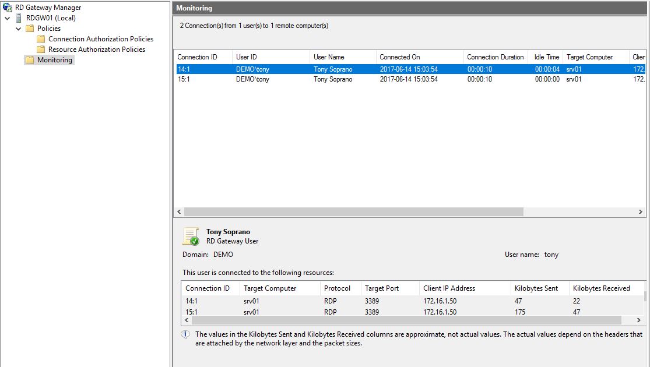The width and height of the screenshot is (650, 367).
Task: Click the idle time 00:00:00 cell
Action: pyautogui.click(x=547, y=79)
